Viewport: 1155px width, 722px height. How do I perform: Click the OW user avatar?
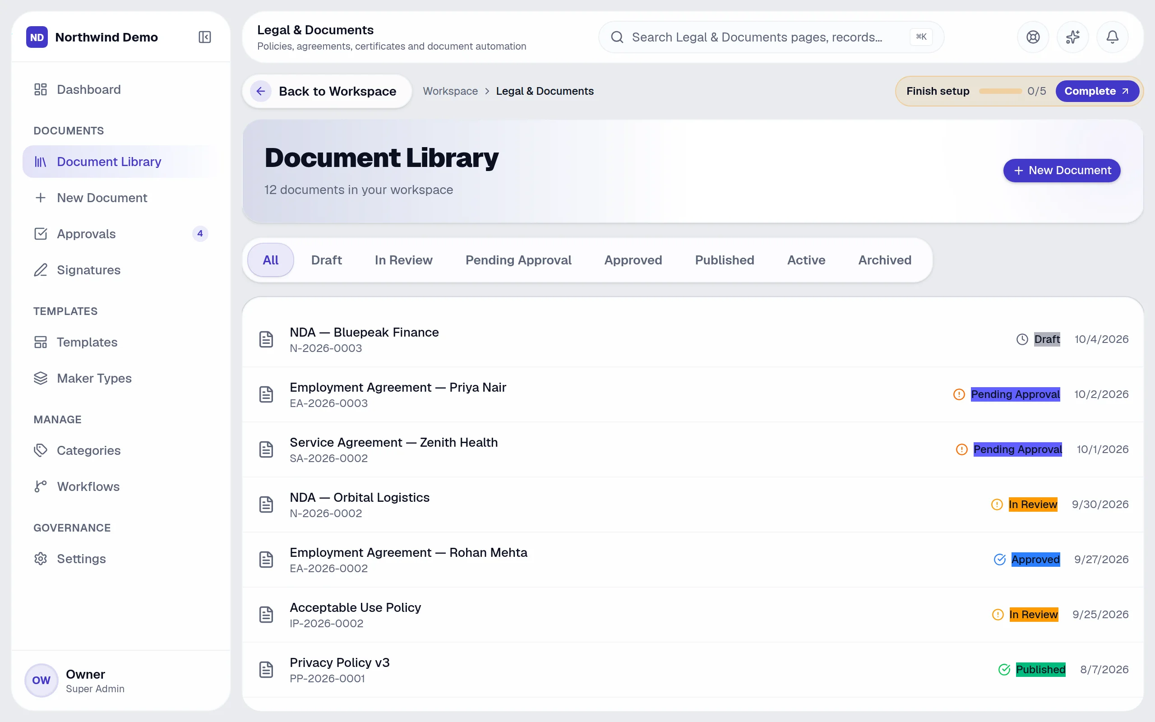coord(41,680)
